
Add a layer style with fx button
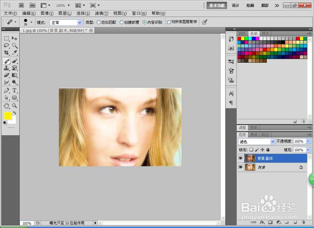(x=262, y=222)
